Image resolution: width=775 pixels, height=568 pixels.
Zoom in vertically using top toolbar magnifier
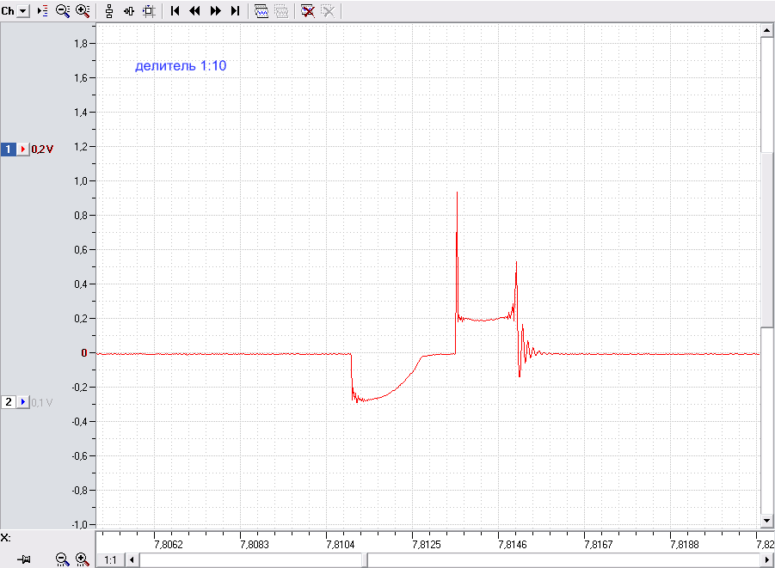click(x=83, y=11)
